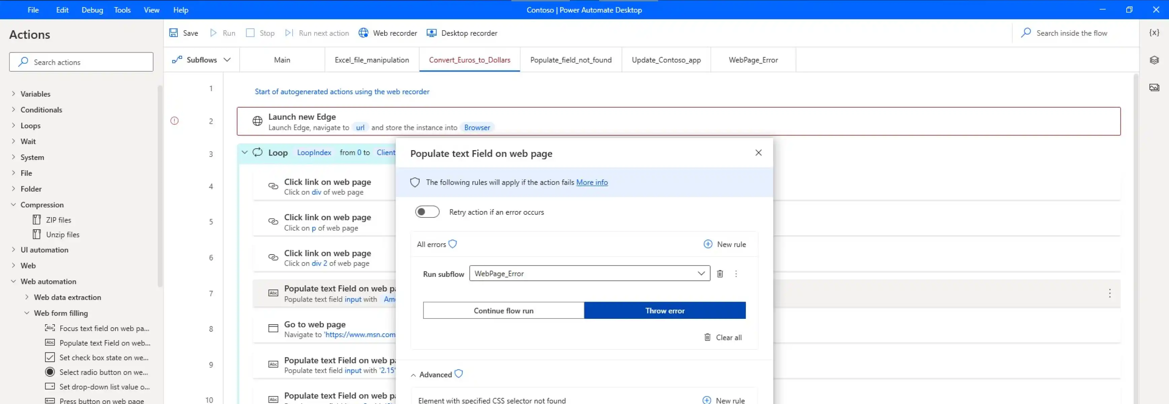The width and height of the screenshot is (1169, 404).
Task: Switch to Excel_file_manipulation tab
Action: pos(372,60)
